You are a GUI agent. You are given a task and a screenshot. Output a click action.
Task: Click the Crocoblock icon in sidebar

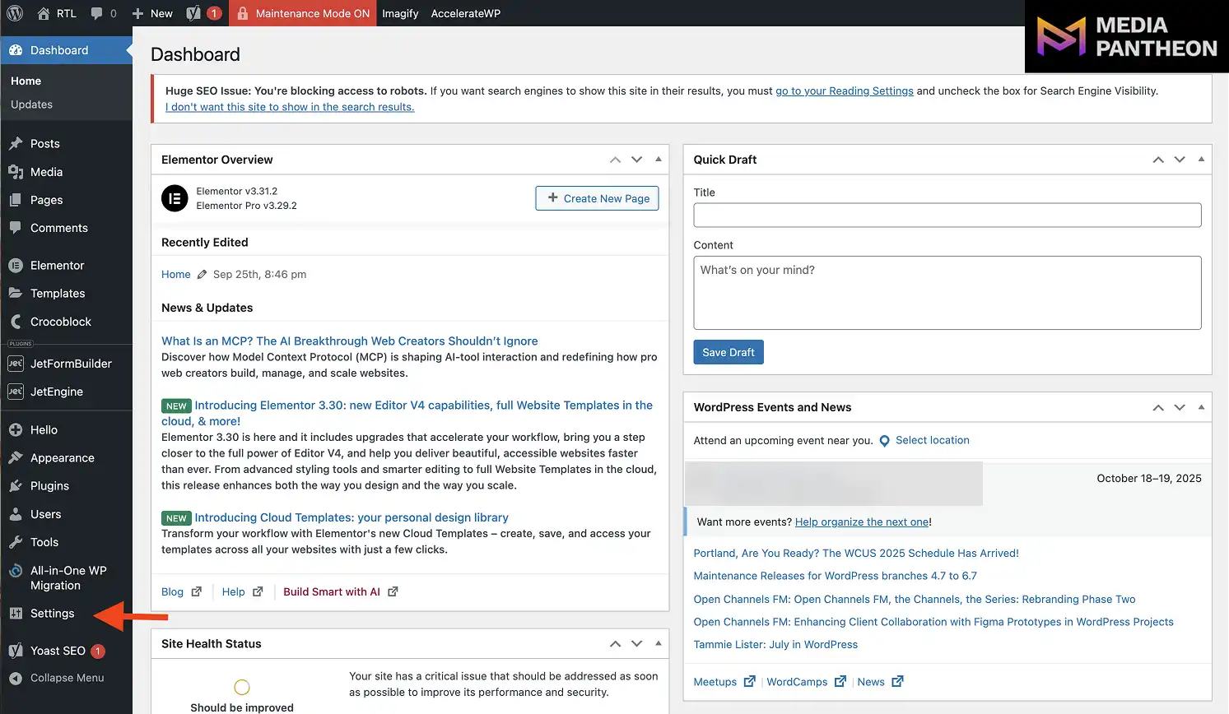16,322
